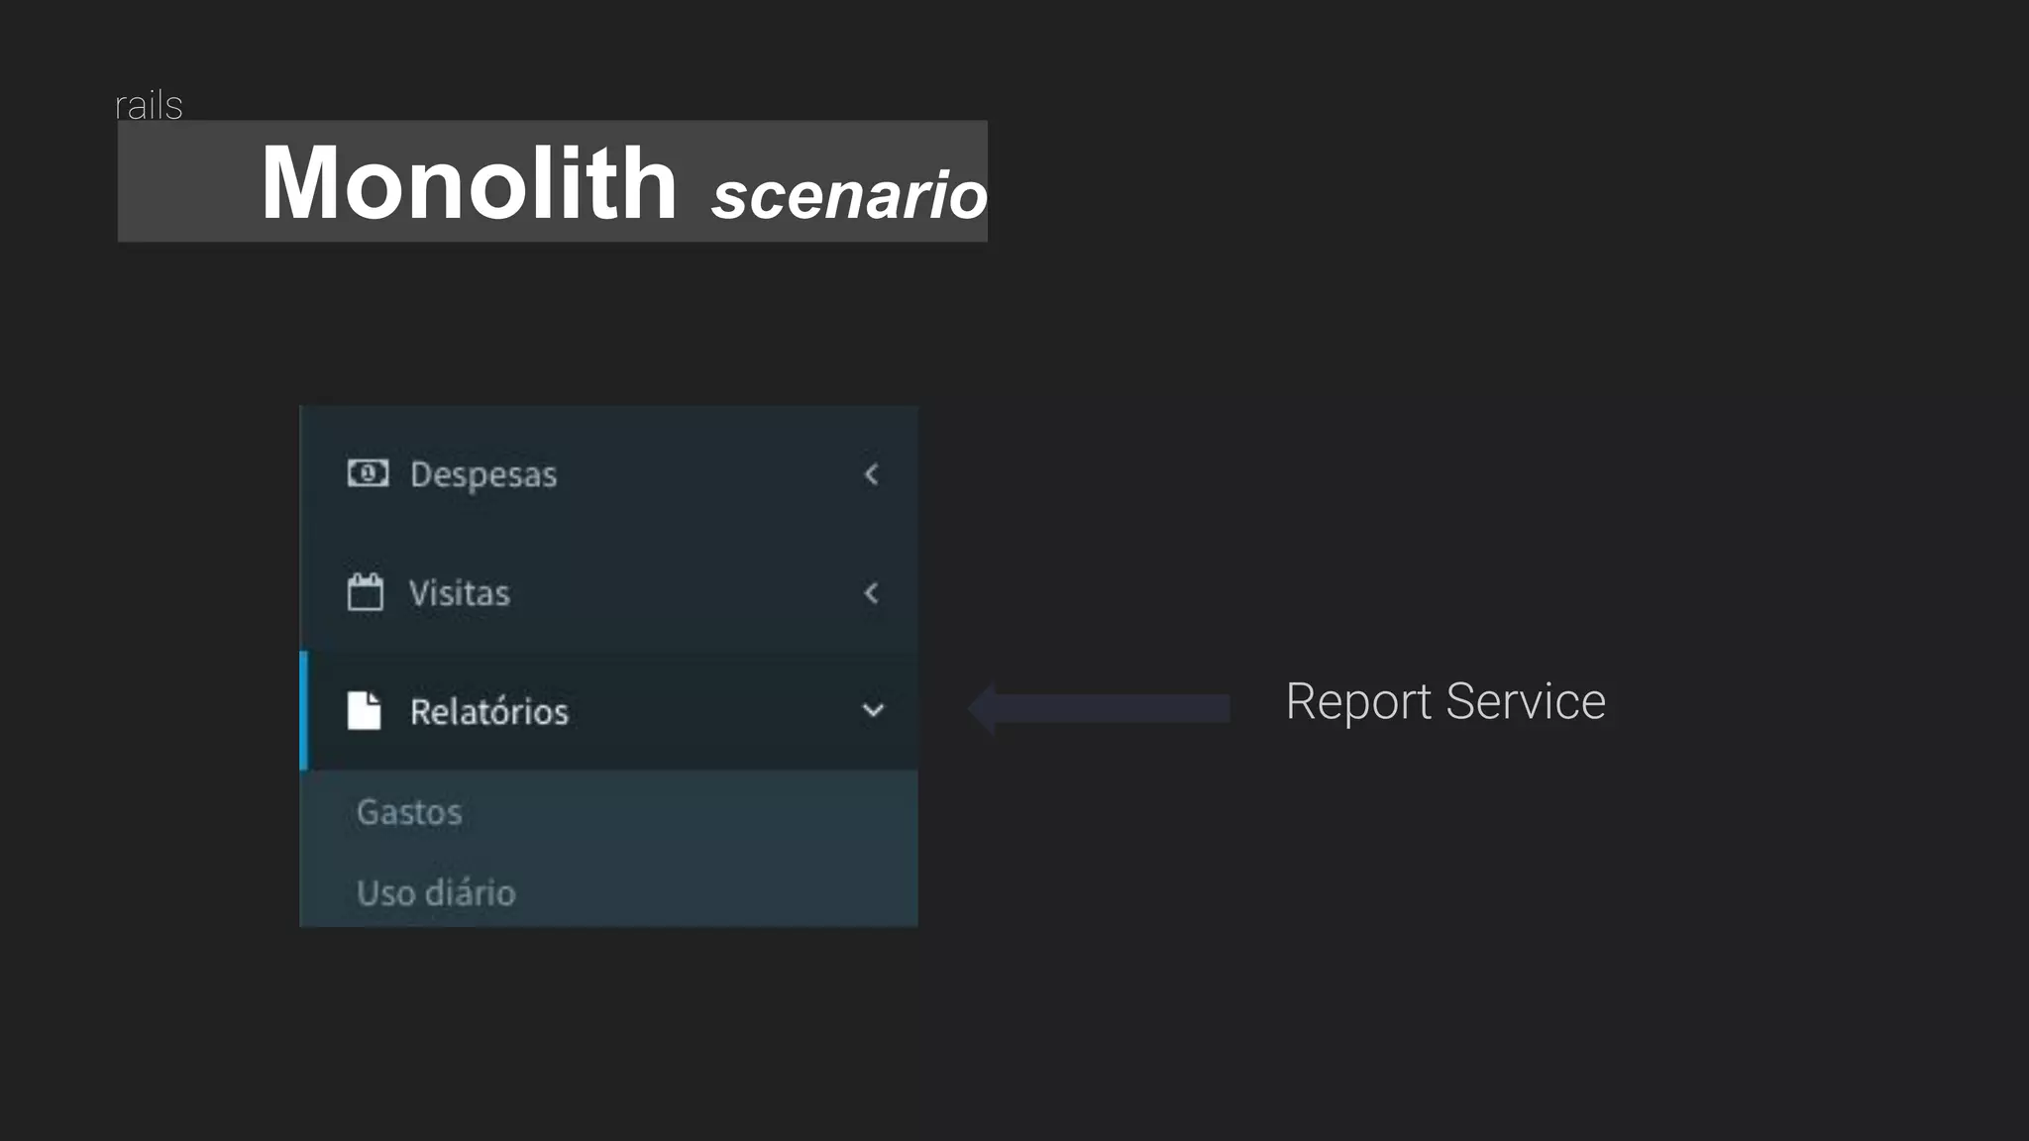This screenshot has width=2029, height=1141.
Task: Open the Despesas menu item
Action: click(483, 474)
